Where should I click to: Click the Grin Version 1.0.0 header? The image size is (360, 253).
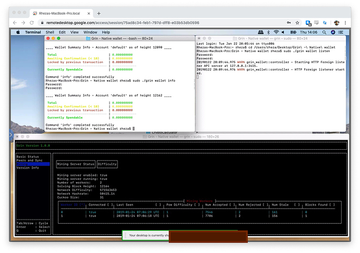point(33,146)
